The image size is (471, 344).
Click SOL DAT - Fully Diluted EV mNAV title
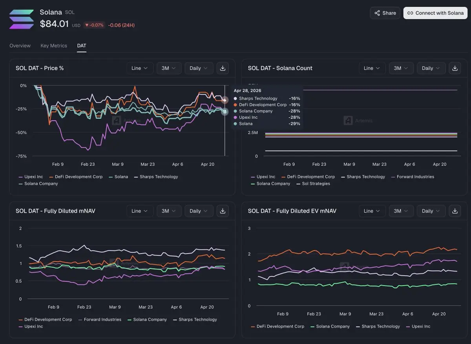pos(292,211)
